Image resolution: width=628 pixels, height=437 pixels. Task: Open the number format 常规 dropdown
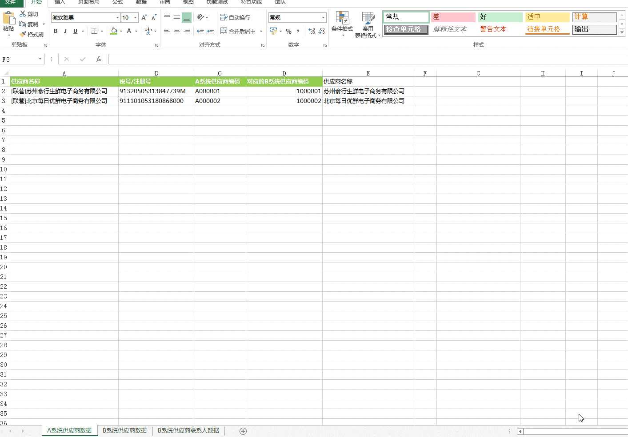tap(323, 17)
